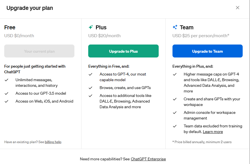
Task: Open the Learn more link
Action: point(213,132)
